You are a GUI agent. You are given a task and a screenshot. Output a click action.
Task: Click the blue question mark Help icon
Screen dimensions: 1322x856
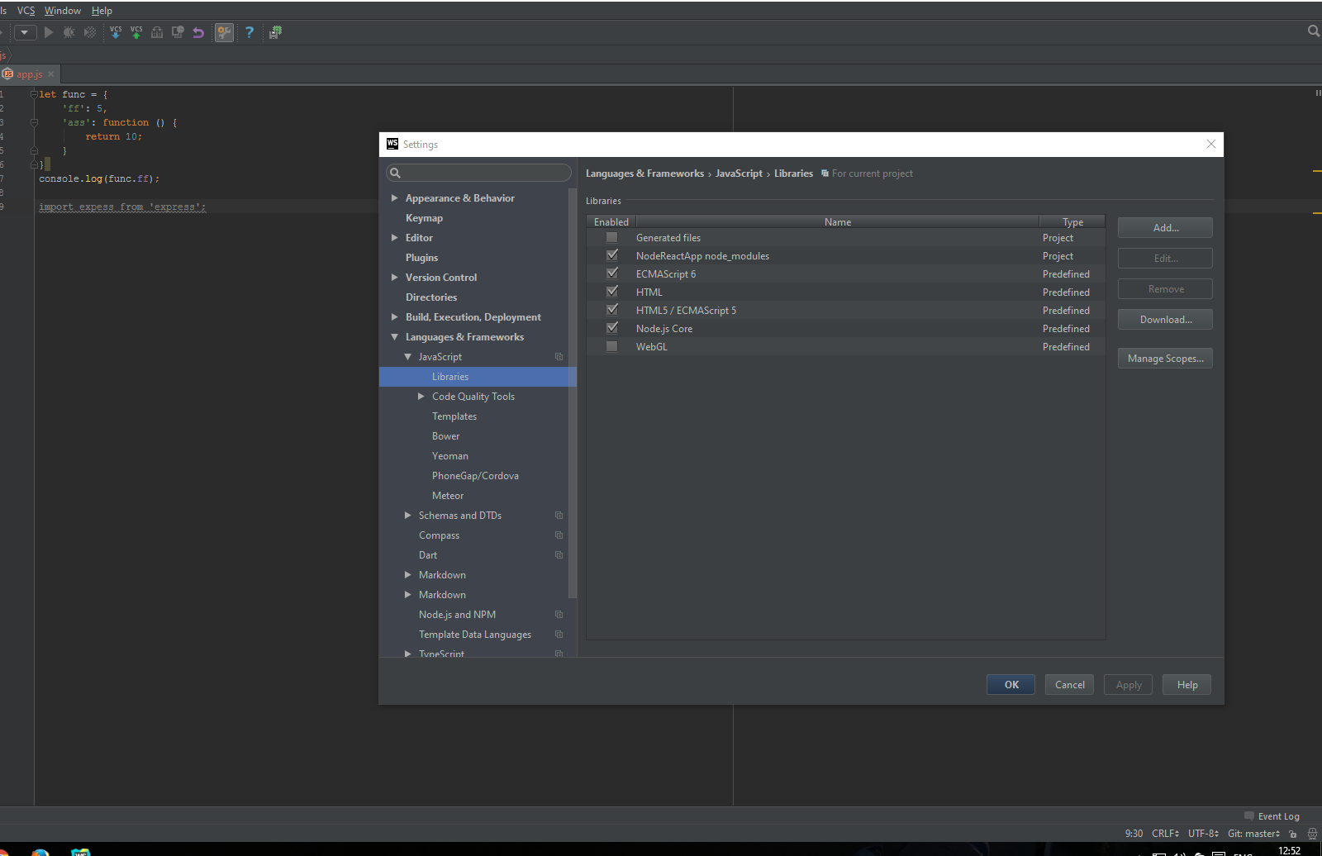coord(249,32)
